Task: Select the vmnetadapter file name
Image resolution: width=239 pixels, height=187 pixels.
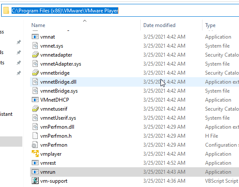Action: [56, 55]
